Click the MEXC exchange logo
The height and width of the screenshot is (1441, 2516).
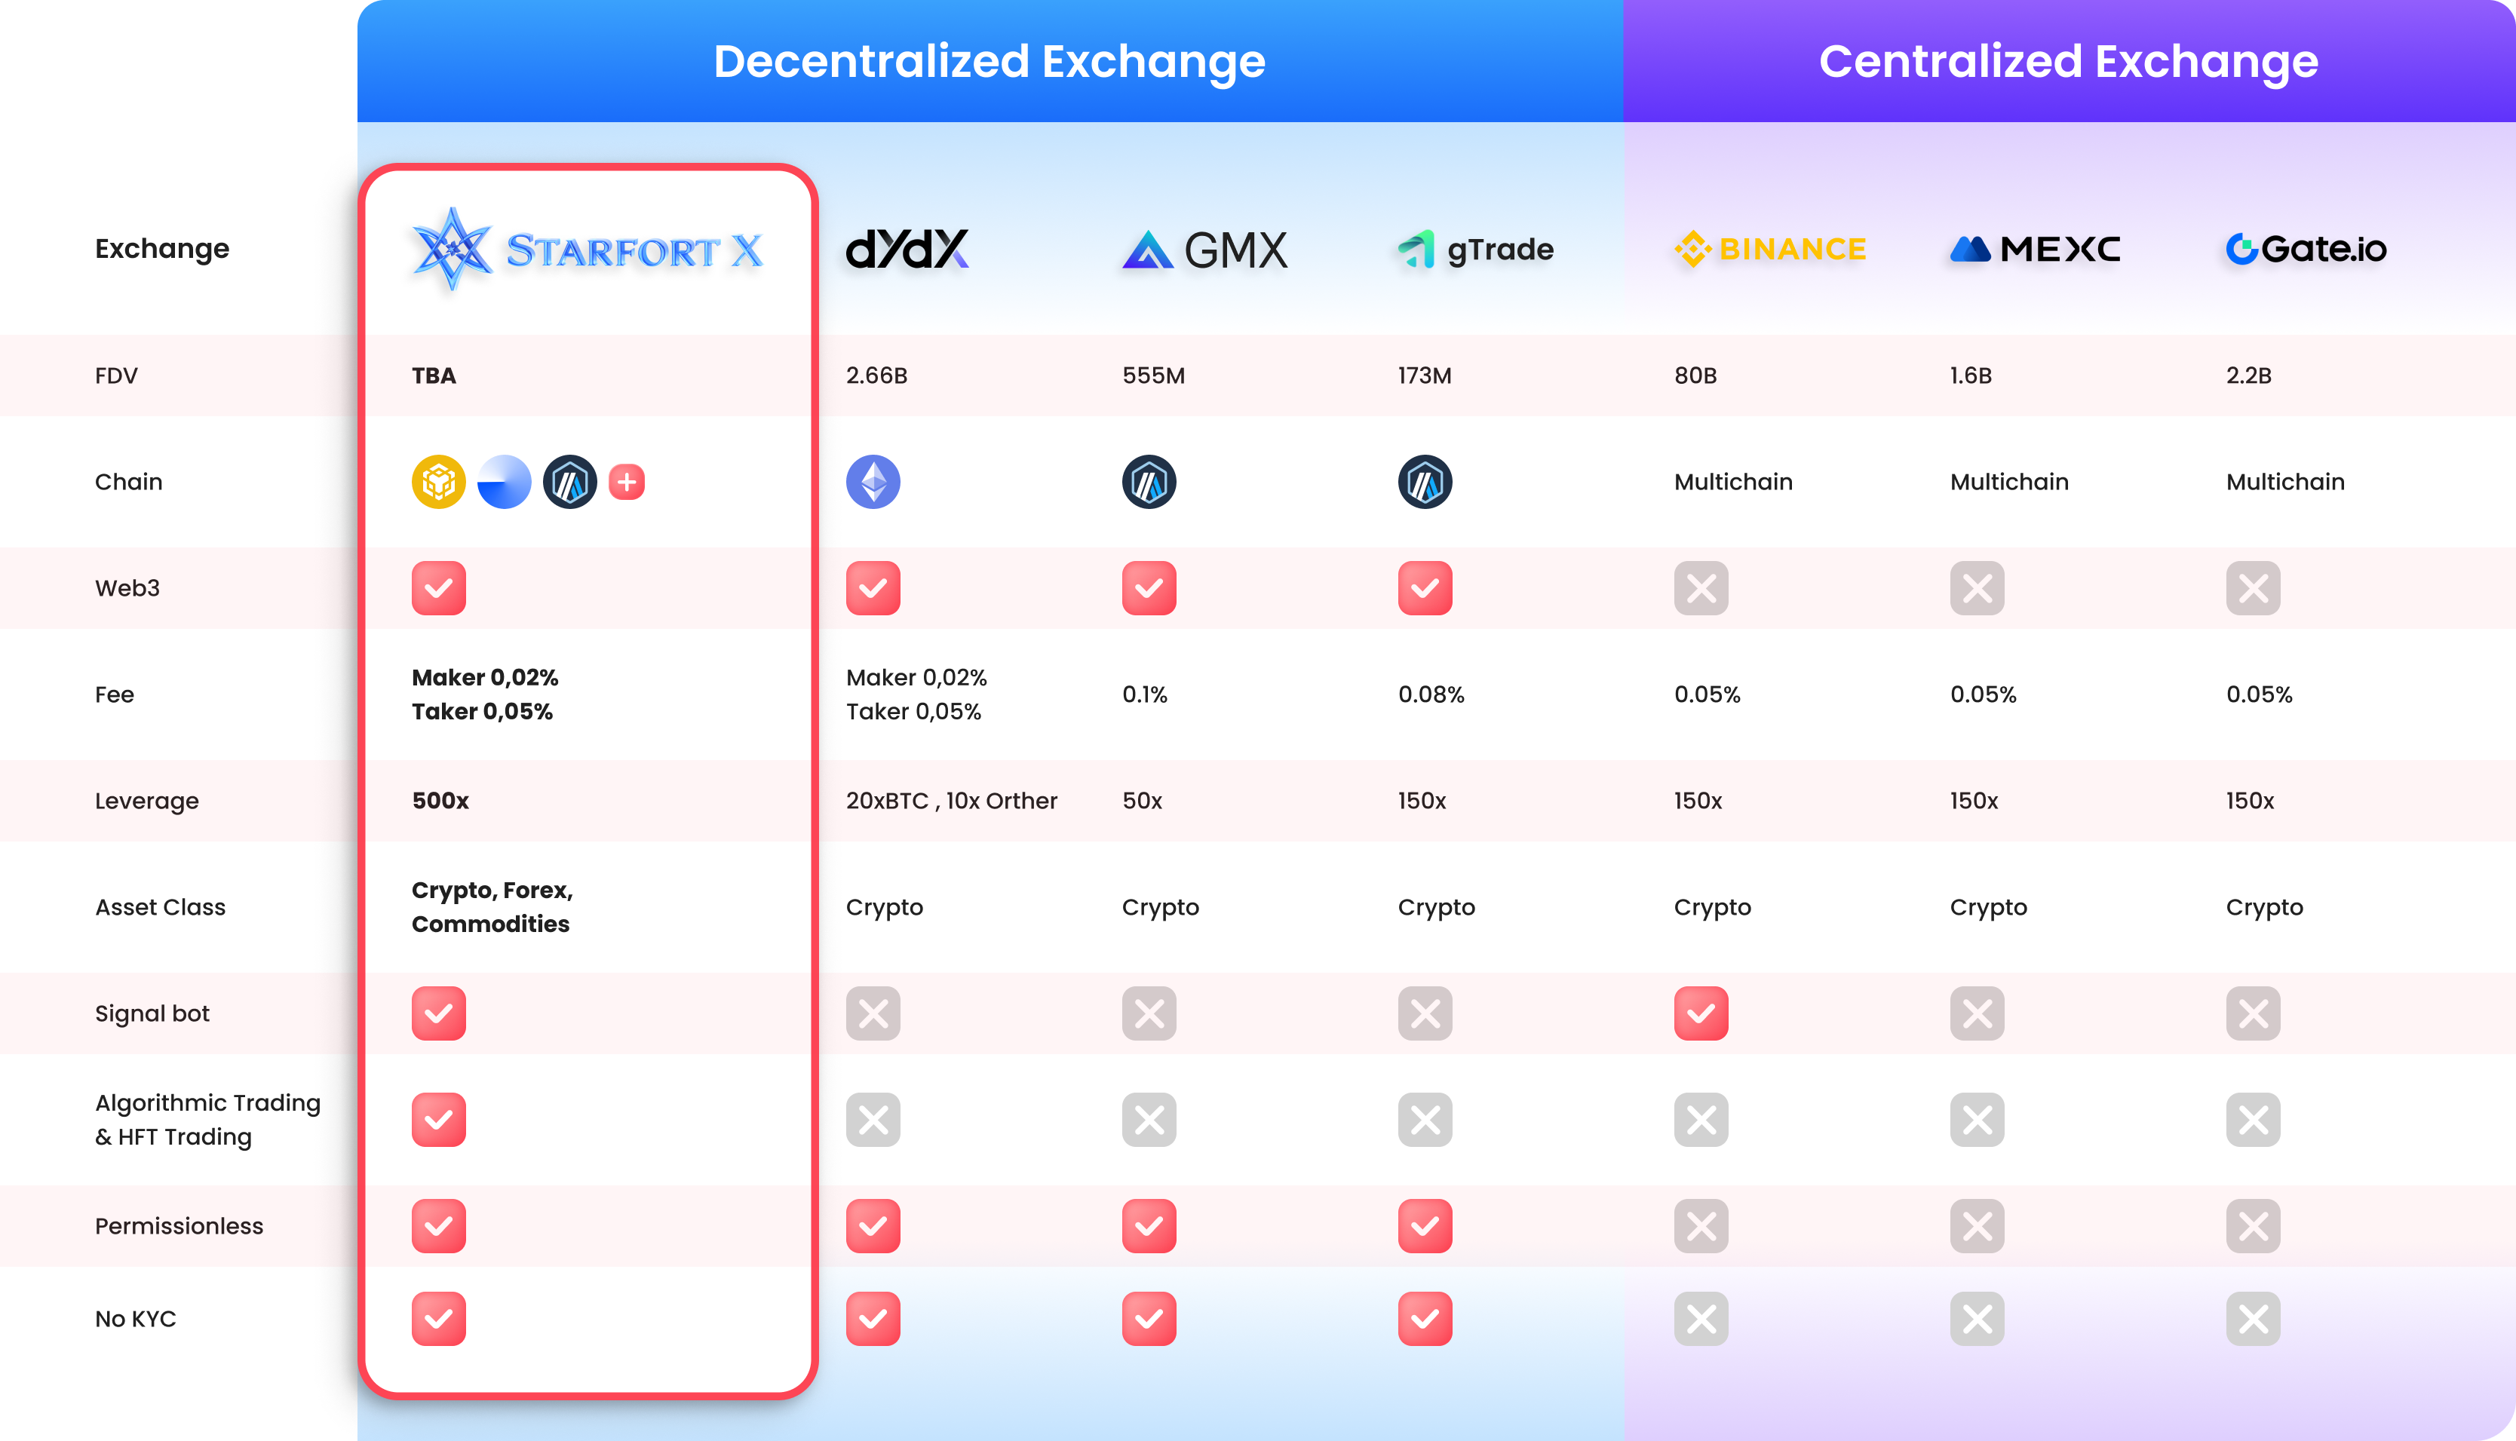(x=2035, y=248)
